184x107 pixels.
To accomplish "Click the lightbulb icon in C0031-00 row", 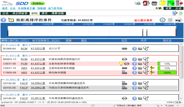I will coord(121,64).
